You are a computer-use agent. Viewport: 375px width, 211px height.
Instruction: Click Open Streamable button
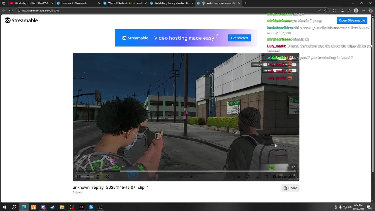[x=352, y=20]
